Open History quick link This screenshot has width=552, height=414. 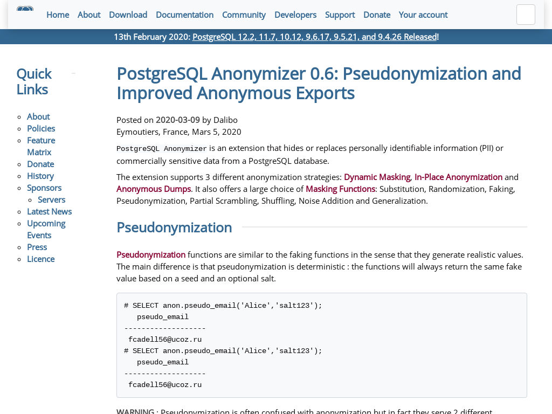point(40,176)
